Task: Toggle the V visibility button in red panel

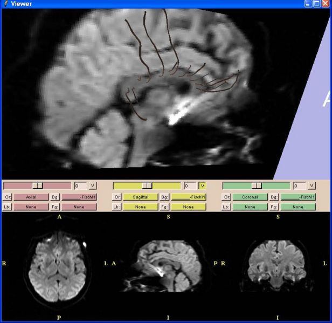Action: click(x=93, y=185)
